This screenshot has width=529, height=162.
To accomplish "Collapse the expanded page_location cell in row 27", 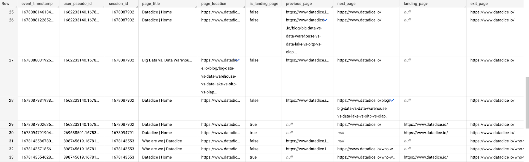I will 238,60.
